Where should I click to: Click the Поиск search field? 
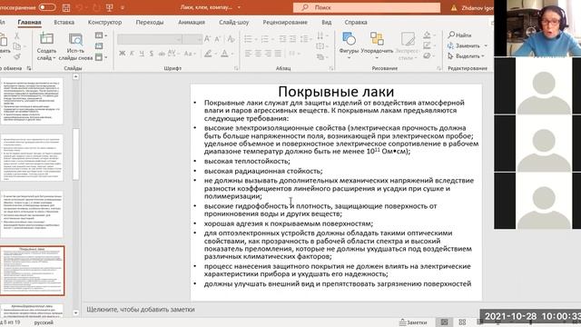click(367, 7)
